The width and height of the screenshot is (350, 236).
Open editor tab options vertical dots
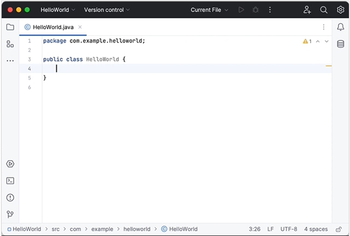pyautogui.click(x=324, y=27)
